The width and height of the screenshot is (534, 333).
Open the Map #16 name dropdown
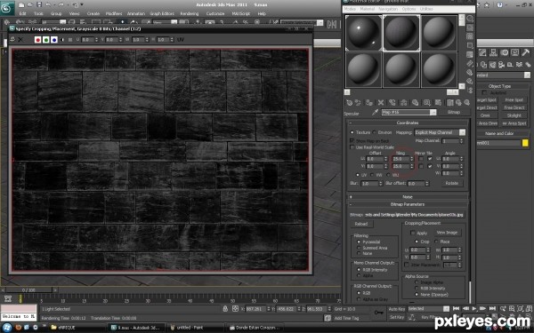(x=433, y=112)
